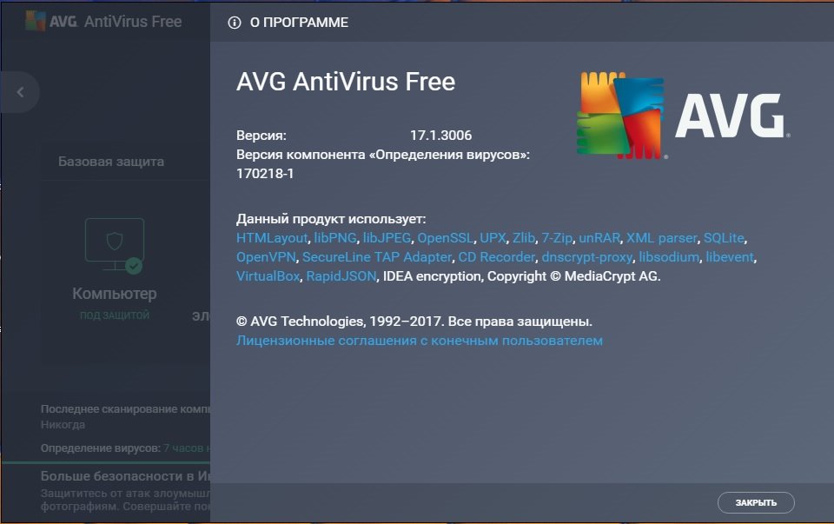The image size is (834, 524).
Task: Click the green checkmark badge on the computer icon
Action: [x=134, y=265]
